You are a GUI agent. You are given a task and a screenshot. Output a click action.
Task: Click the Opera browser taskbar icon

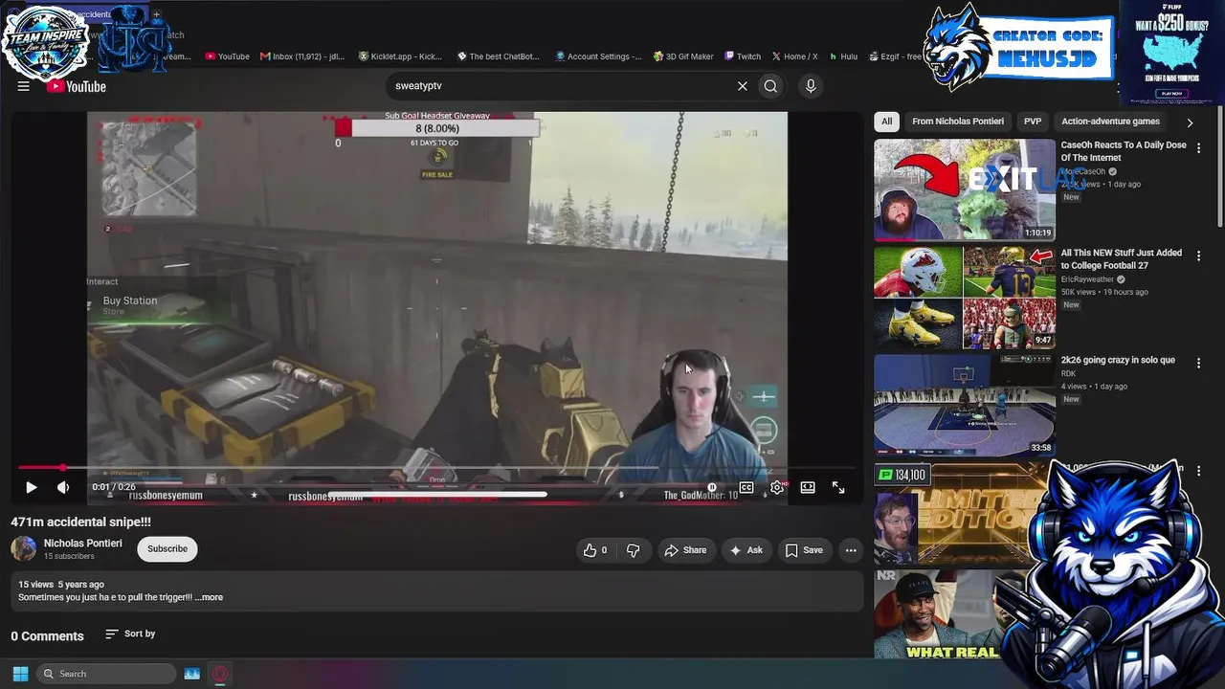pos(220,674)
